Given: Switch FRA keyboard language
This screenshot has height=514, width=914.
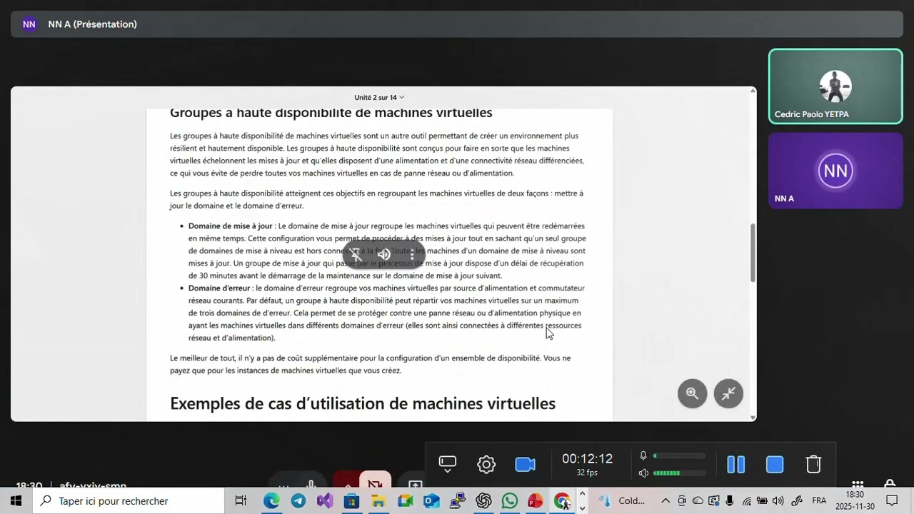Looking at the screenshot, I should (819, 501).
